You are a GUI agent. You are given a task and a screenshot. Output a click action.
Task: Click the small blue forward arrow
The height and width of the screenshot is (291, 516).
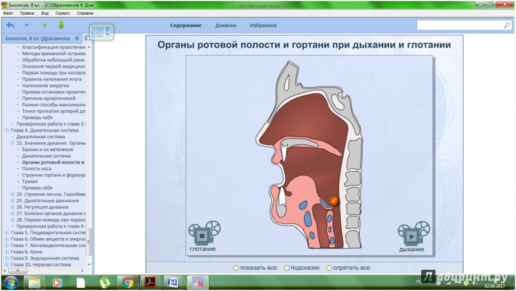pos(26,25)
